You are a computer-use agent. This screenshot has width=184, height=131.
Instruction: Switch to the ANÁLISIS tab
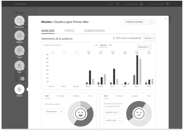click(x=48, y=31)
